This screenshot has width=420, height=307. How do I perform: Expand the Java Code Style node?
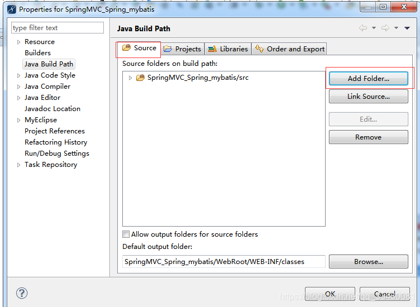18,75
